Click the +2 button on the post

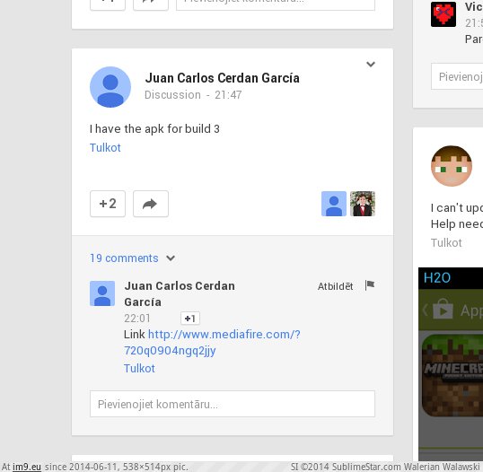pyautogui.click(x=108, y=204)
